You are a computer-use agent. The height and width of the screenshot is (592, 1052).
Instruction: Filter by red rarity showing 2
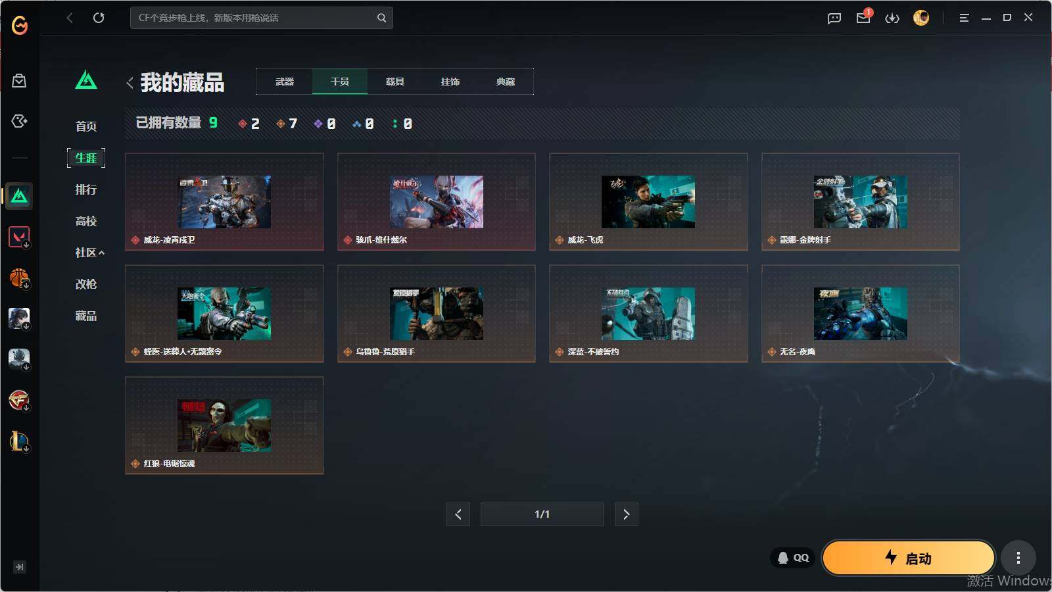249,124
